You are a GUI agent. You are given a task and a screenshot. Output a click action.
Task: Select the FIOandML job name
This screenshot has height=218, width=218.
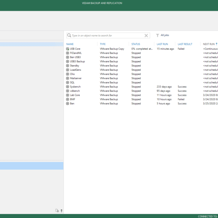point(76,53)
